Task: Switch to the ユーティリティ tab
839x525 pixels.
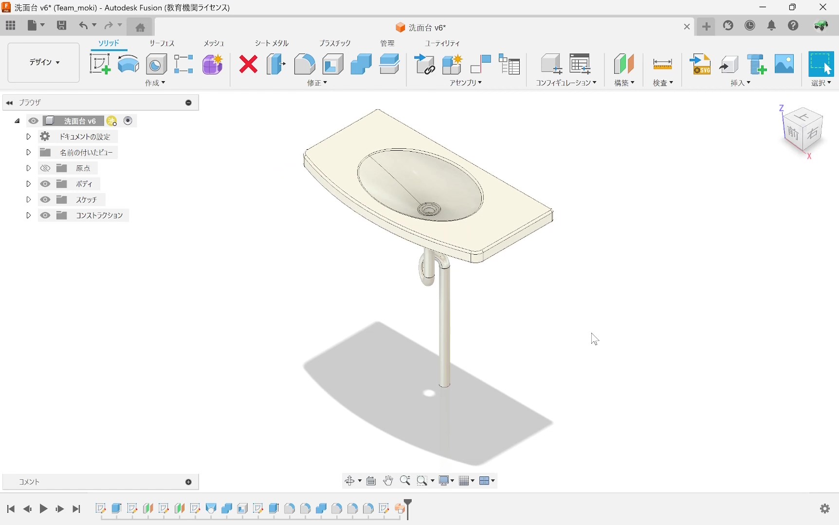Action: (442, 43)
